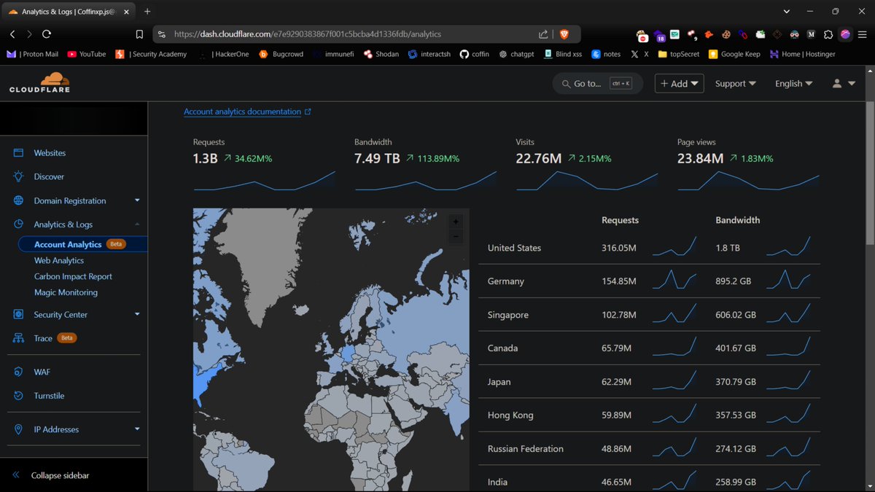Expand the Domain Registration submenu arrow
This screenshot has width=875, height=492.
tap(137, 200)
